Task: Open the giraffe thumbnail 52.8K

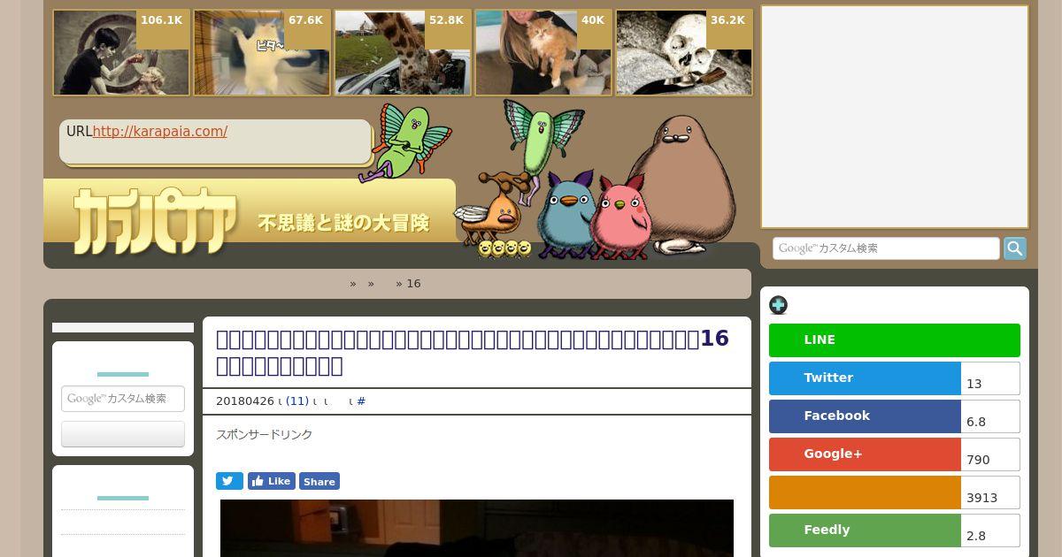Action: (403, 53)
